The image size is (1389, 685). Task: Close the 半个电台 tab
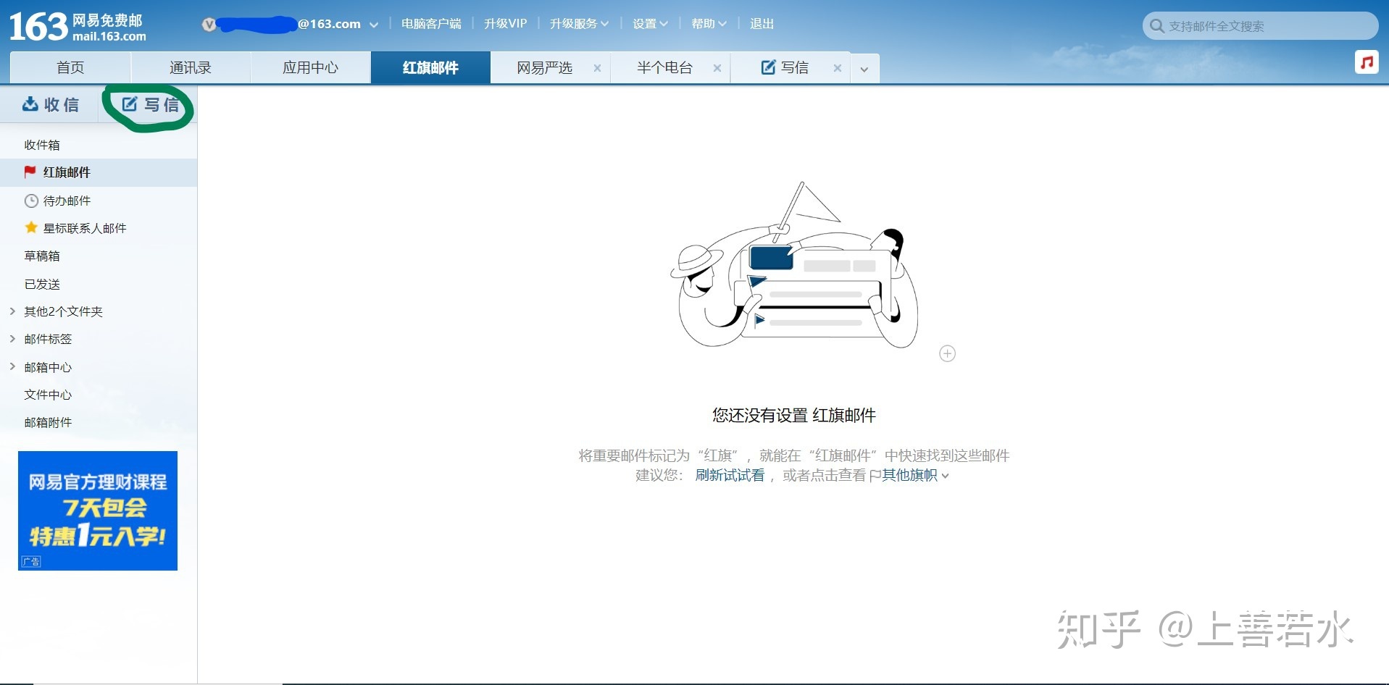tap(717, 67)
